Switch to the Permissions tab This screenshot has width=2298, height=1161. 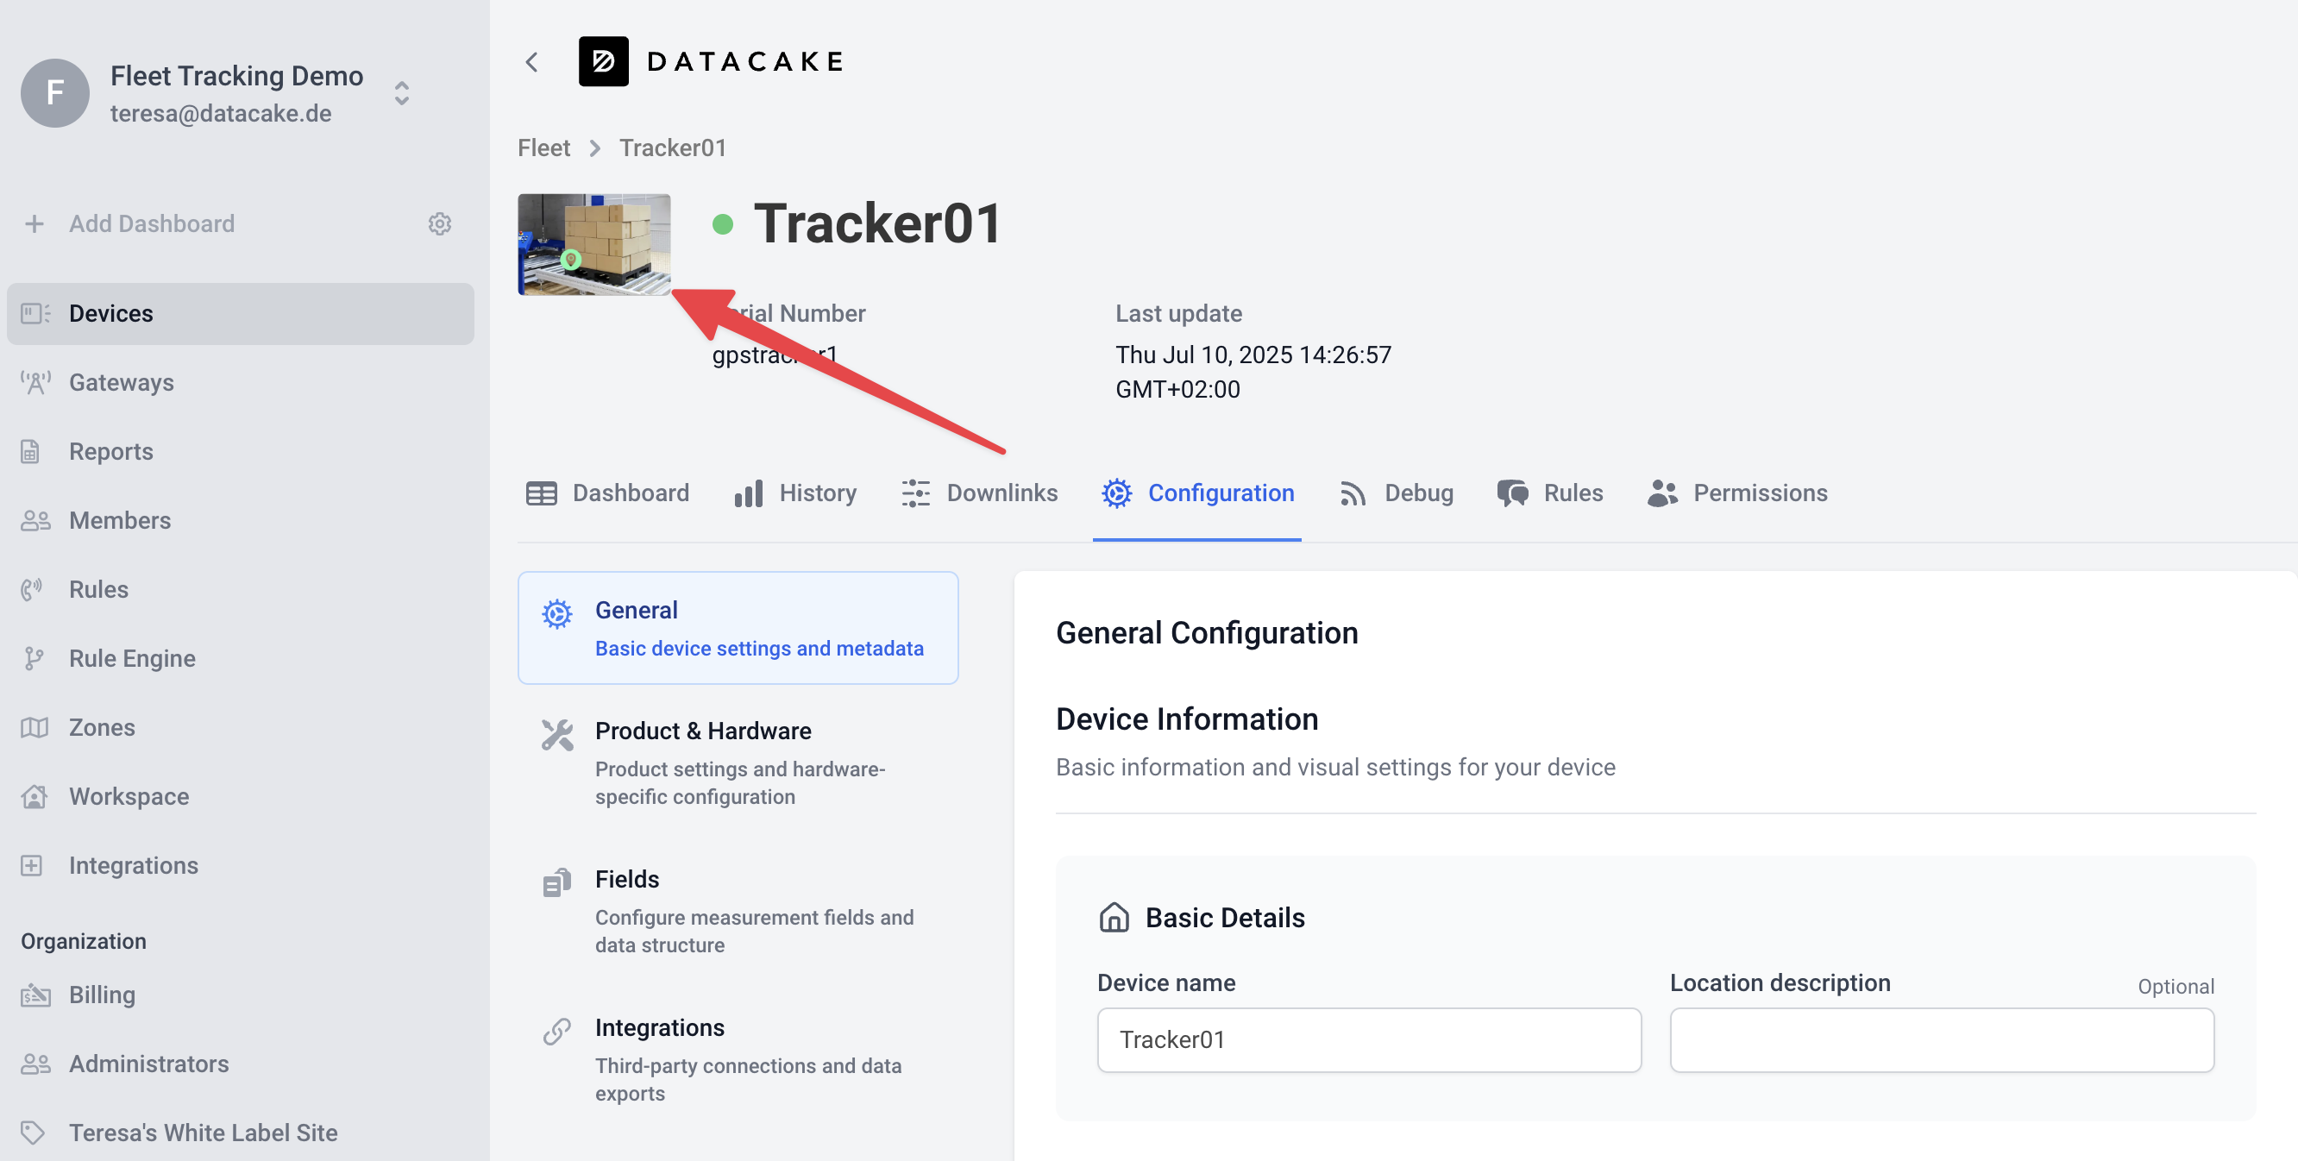(1737, 493)
